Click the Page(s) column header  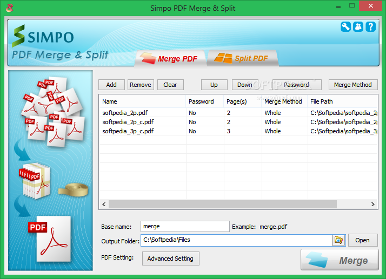pyautogui.click(x=243, y=101)
